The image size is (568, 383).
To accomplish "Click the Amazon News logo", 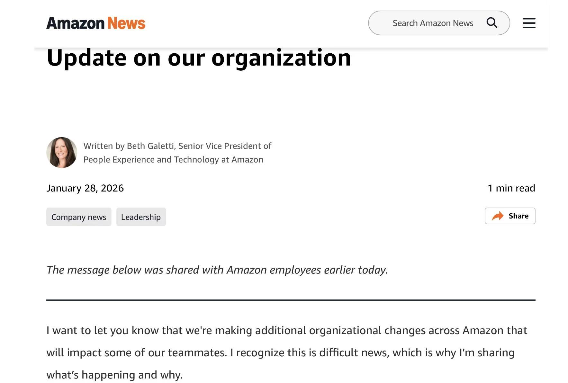I will pyautogui.click(x=96, y=23).
